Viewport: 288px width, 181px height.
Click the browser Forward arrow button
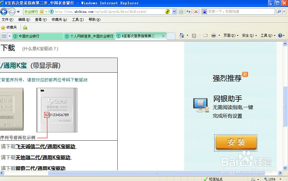[12, 12]
